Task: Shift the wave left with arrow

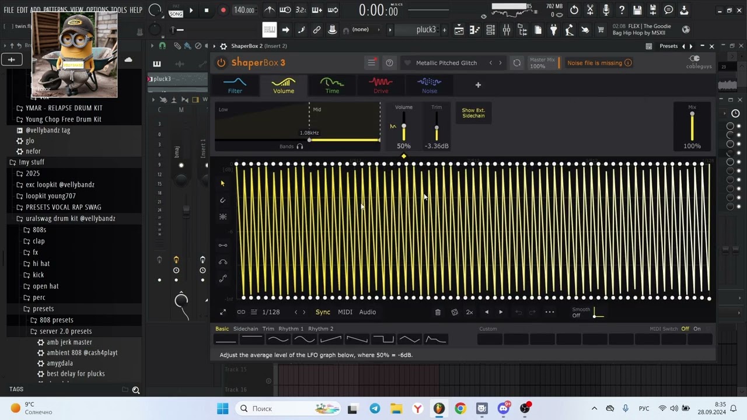Action: click(x=487, y=312)
